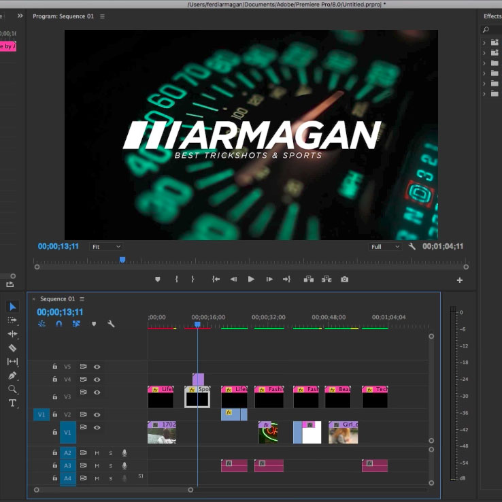The image size is (502, 502).
Task: Select the Effects panel tab
Action: pos(492,16)
